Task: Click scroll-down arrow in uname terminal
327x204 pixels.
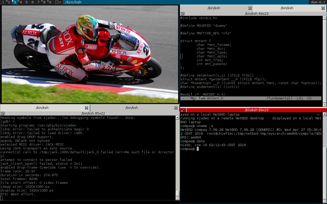Action: coord(324,201)
